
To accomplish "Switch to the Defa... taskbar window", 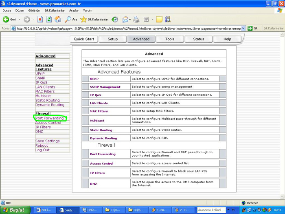I will 91,210.
